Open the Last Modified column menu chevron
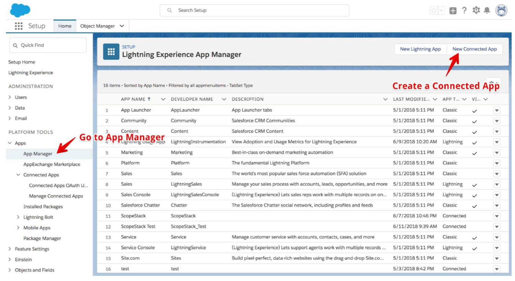Image resolution: width=515 pixels, height=281 pixels. pyautogui.click(x=435, y=99)
